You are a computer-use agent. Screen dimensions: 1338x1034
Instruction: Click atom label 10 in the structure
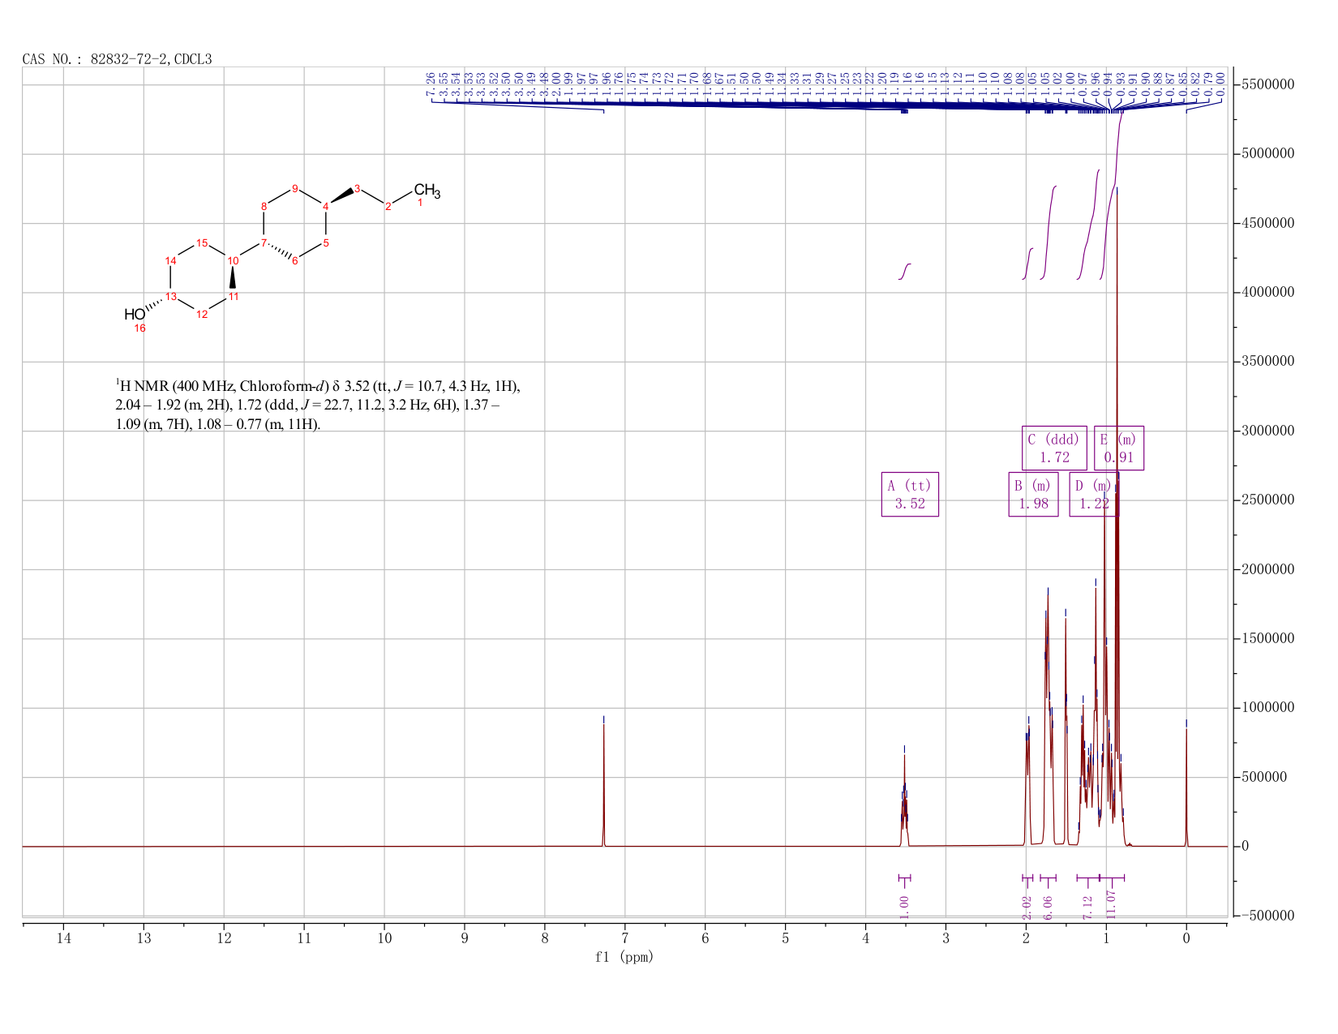233,260
